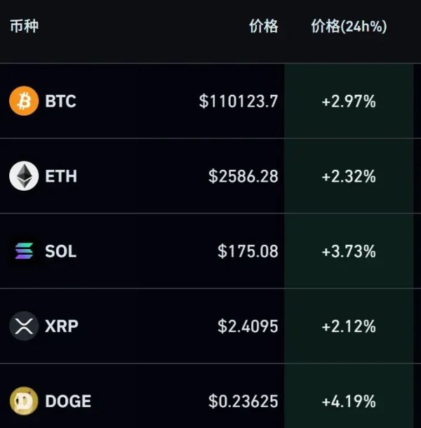Viewport: 421px width, 428px height.
Task: Open the DOGE ticker label
Action: [68, 401]
